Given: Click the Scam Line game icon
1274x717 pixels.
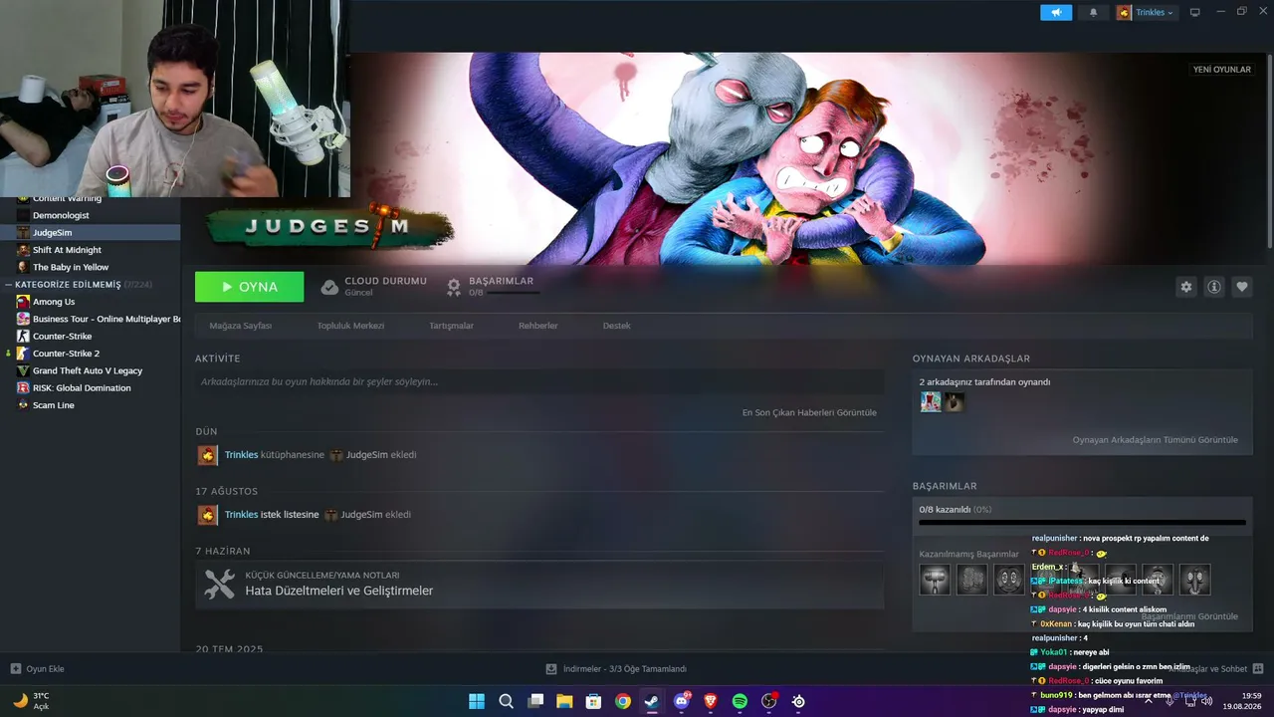Looking at the screenshot, I should (23, 405).
